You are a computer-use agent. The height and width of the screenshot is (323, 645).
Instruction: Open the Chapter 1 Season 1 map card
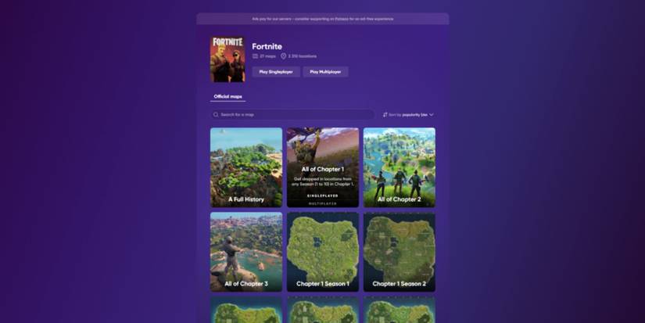click(x=323, y=252)
